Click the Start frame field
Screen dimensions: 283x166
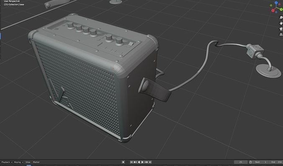coord(261,162)
